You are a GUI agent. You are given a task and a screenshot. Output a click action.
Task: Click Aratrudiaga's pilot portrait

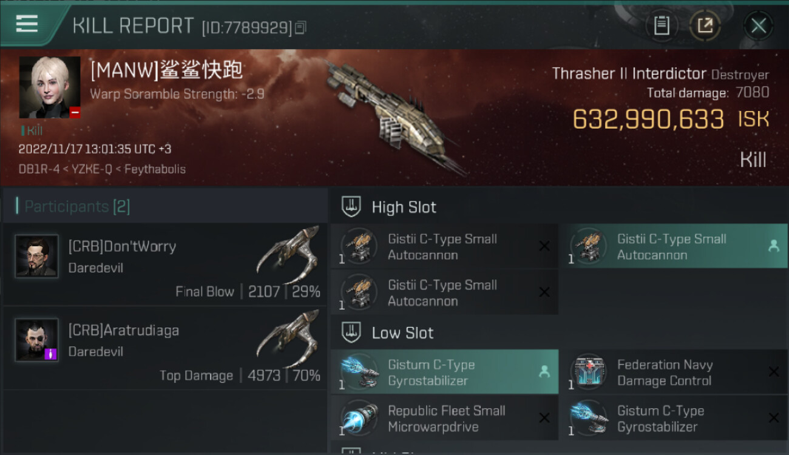click(37, 340)
